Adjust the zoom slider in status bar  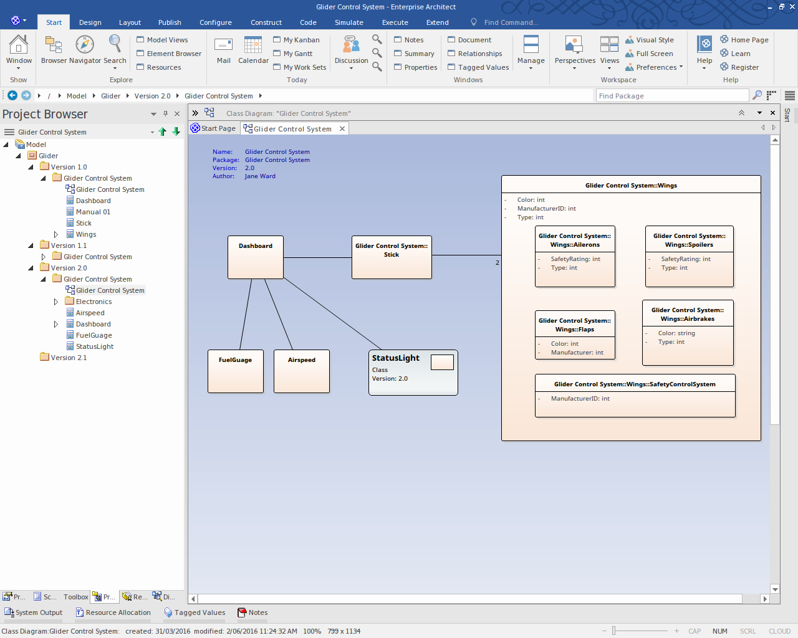click(x=614, y=631)
